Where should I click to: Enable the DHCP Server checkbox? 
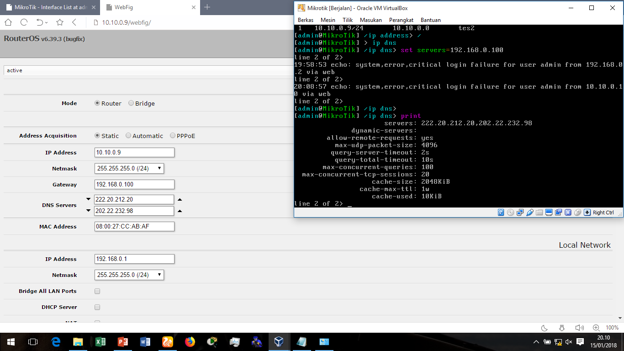pos(97,307)
